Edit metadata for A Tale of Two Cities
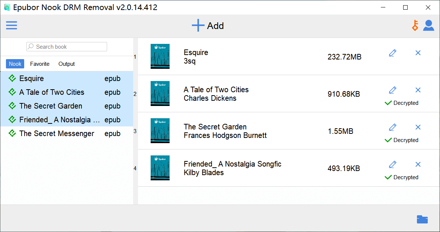Viewport: 440px width, 232px height. tap(392, 90)
